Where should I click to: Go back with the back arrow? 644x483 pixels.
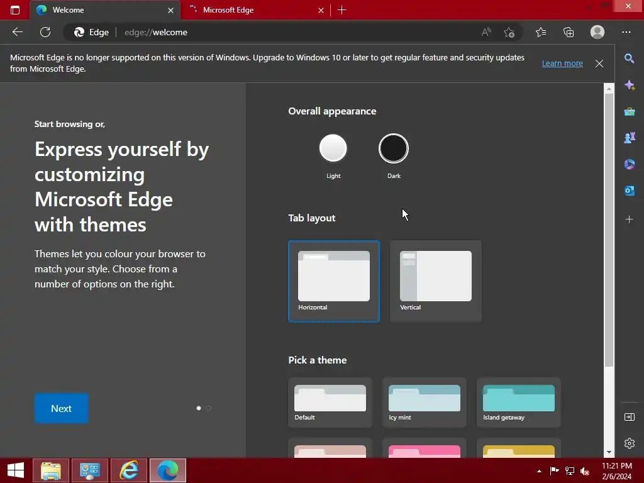(x=17, y=32)
